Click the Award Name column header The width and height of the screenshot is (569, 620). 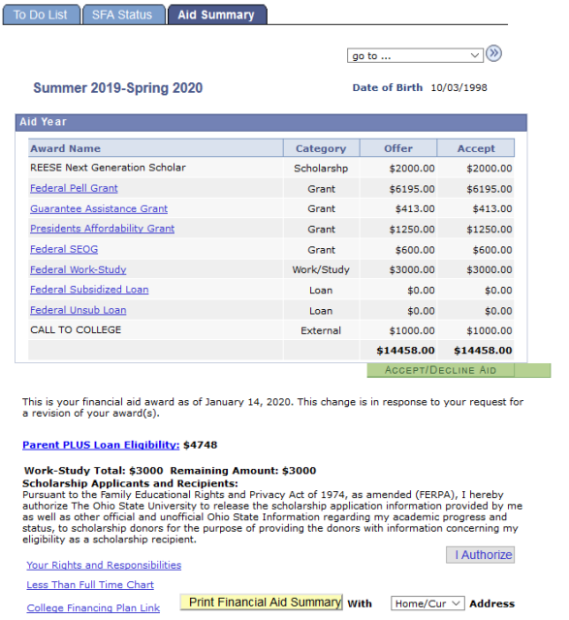click(x=156, y=148)
